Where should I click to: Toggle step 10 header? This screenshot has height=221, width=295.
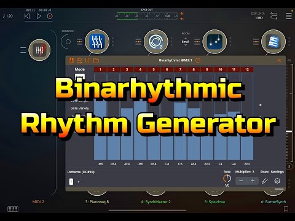(x=220, y=69)
